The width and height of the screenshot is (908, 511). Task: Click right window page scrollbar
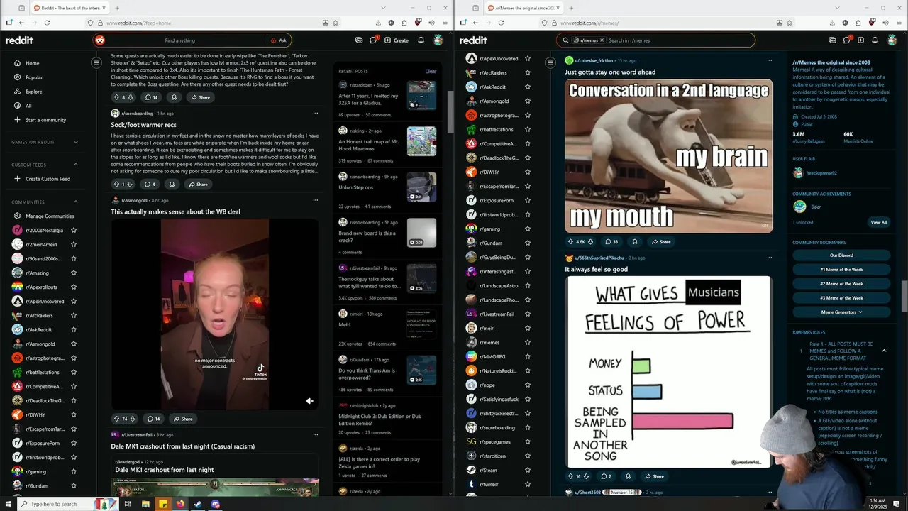[903, 297]
